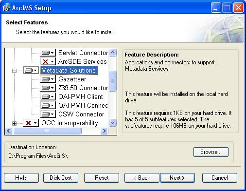Image resolution: width=246 pixels, height=191 pixels.
Task: Open install option icon for OAI-PMH Client
Action: [x=48, y=96]
